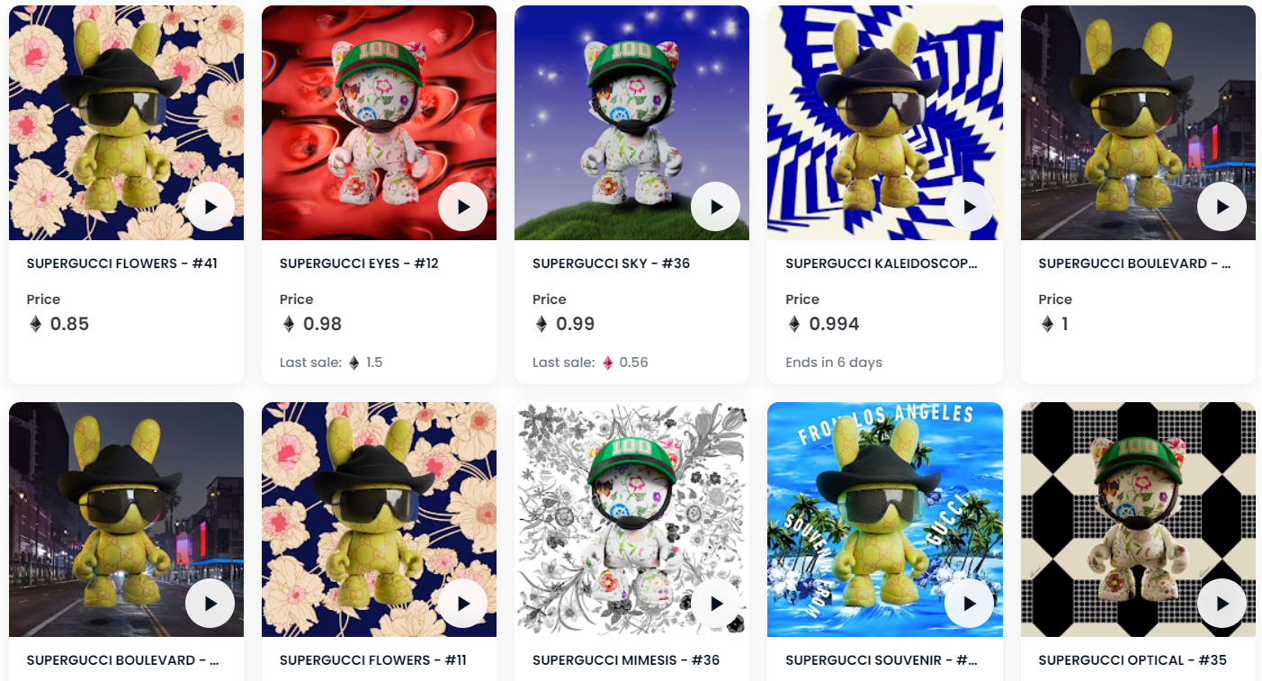
Task: Open SUPERGUCCI SKY - #36 title link
Action: [611, 264]
